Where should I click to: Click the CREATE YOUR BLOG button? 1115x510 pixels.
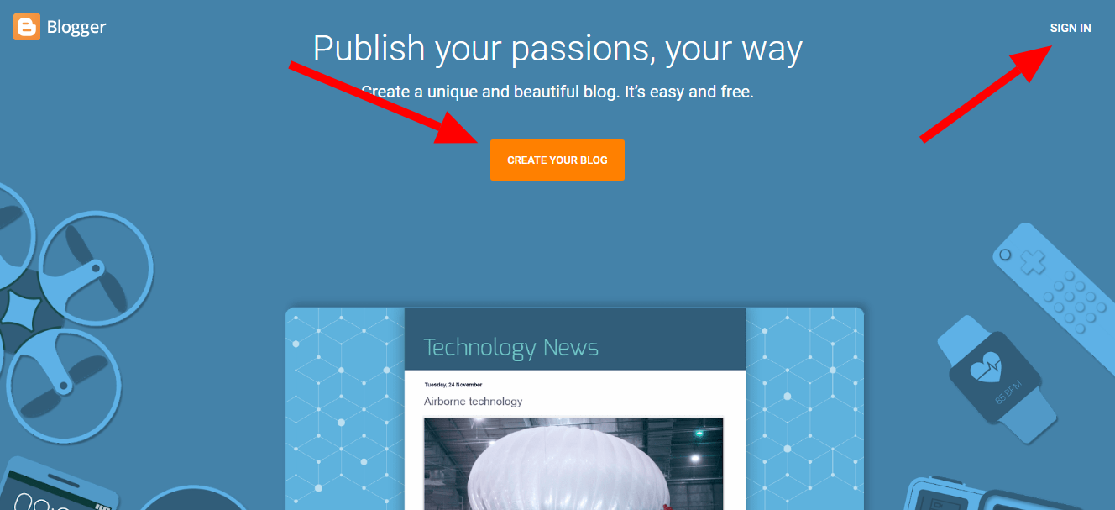(557, 160)
